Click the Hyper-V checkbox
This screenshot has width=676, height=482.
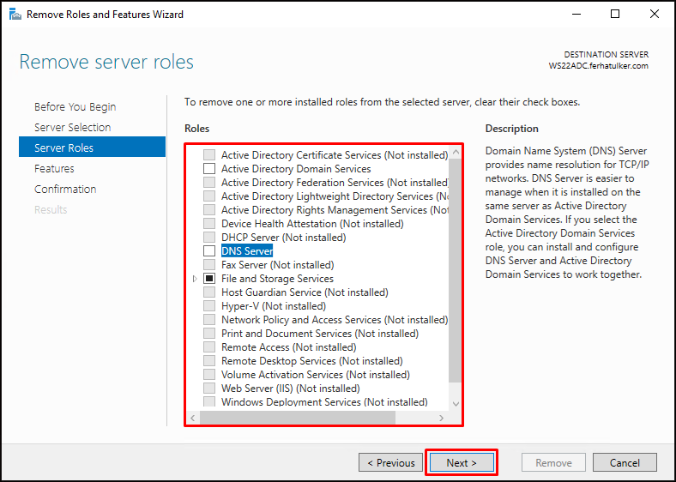pos(209,306)
